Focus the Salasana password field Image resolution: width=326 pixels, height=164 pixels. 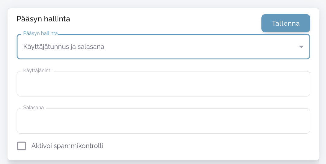click(163, 121)
